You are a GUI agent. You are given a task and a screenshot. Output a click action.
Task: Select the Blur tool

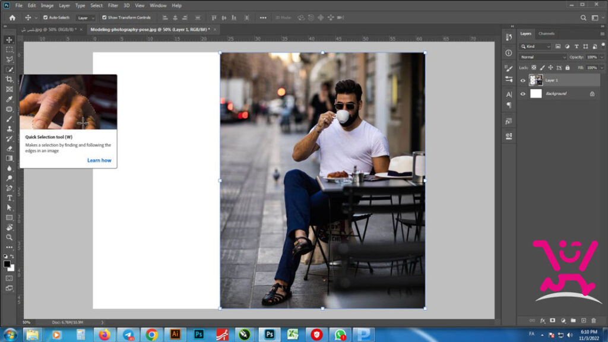[9, 168]
